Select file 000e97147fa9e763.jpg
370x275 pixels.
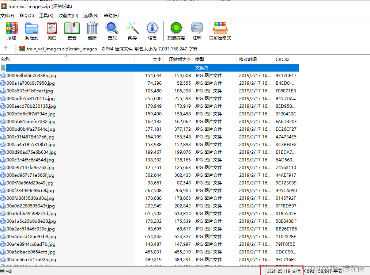point(30,168)
